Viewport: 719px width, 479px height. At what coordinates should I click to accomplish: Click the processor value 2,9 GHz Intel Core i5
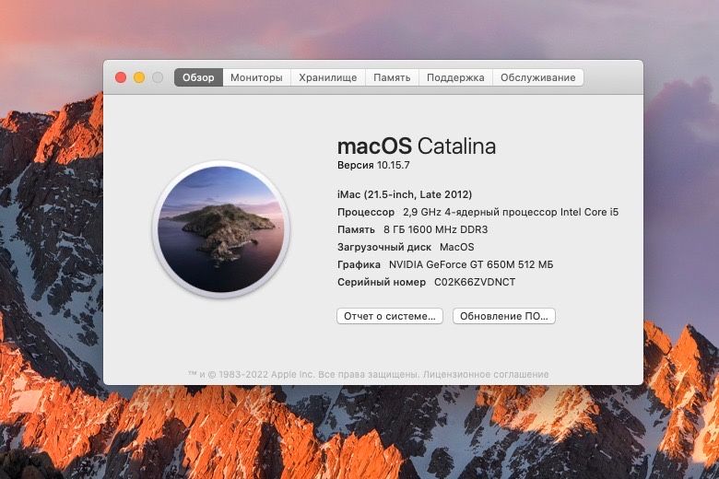511,212
